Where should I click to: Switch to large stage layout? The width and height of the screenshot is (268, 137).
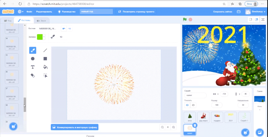point(256,20)
